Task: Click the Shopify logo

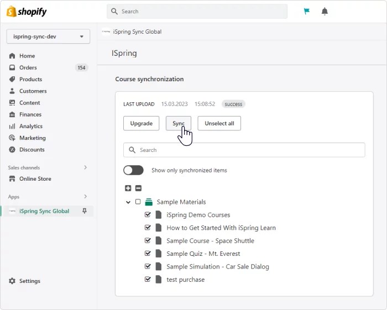Action: (27, 12)
